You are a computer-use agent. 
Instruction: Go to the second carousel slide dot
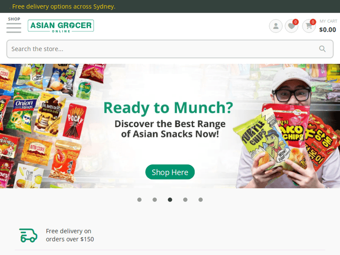coord(155,200)
